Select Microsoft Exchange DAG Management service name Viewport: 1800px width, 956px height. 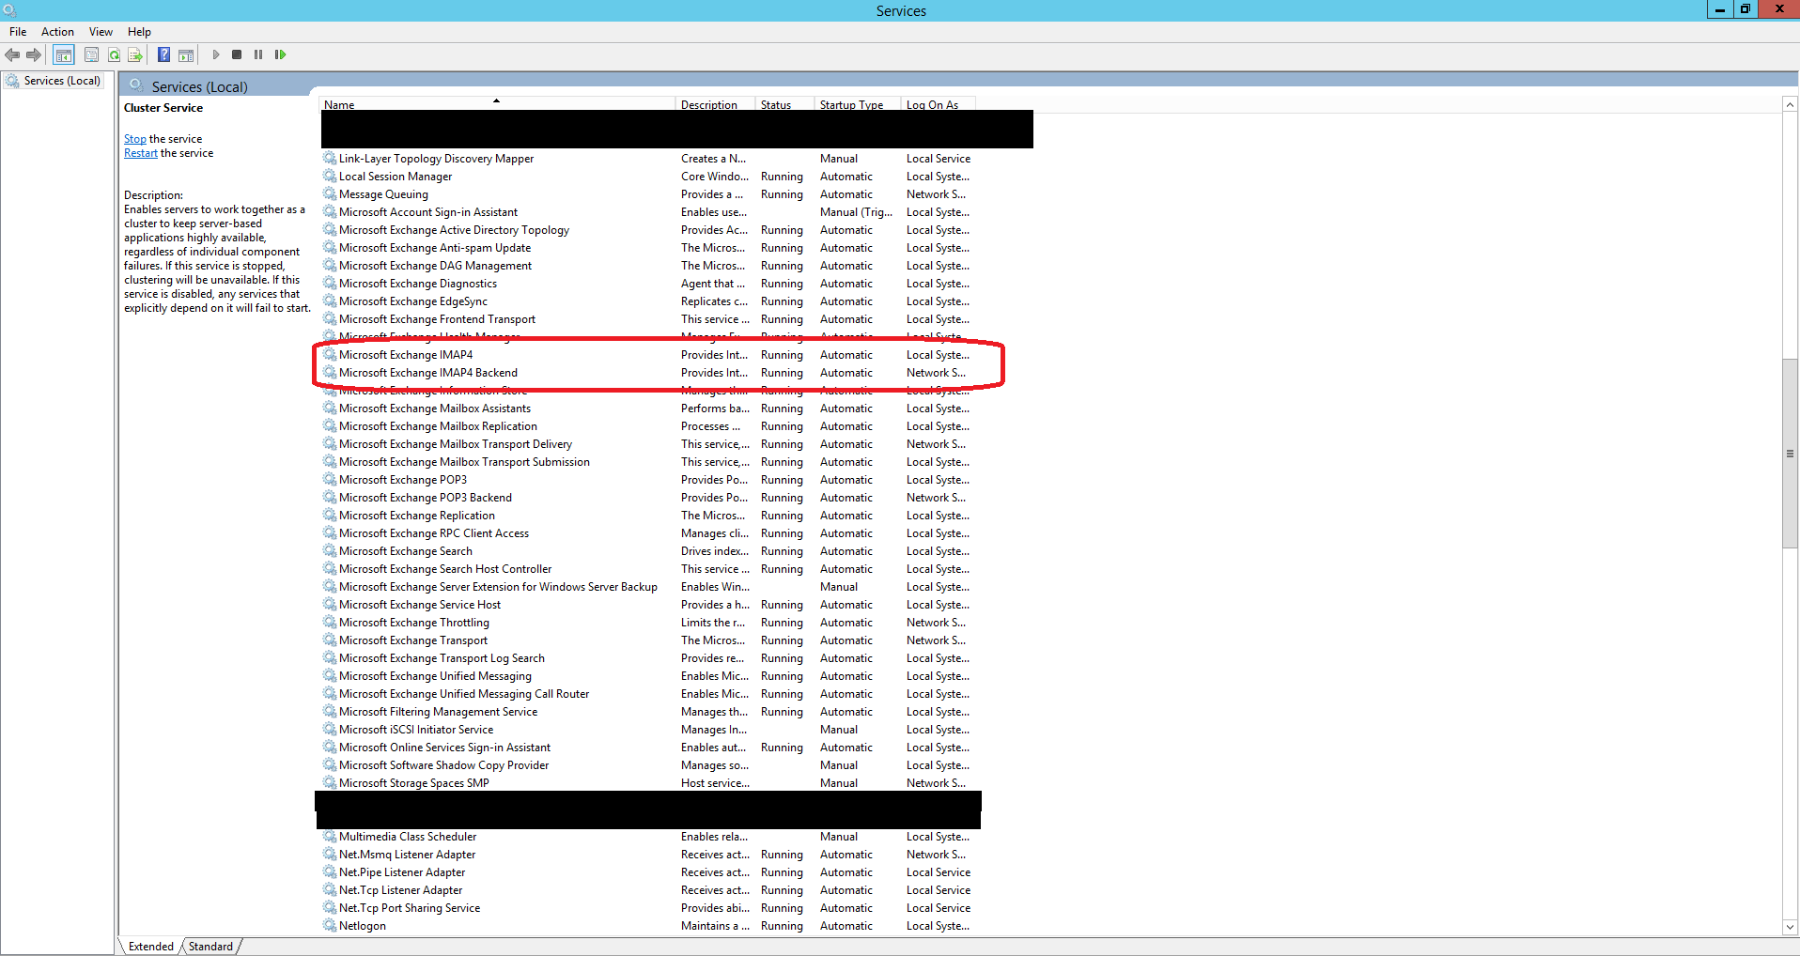pos(435,266)
